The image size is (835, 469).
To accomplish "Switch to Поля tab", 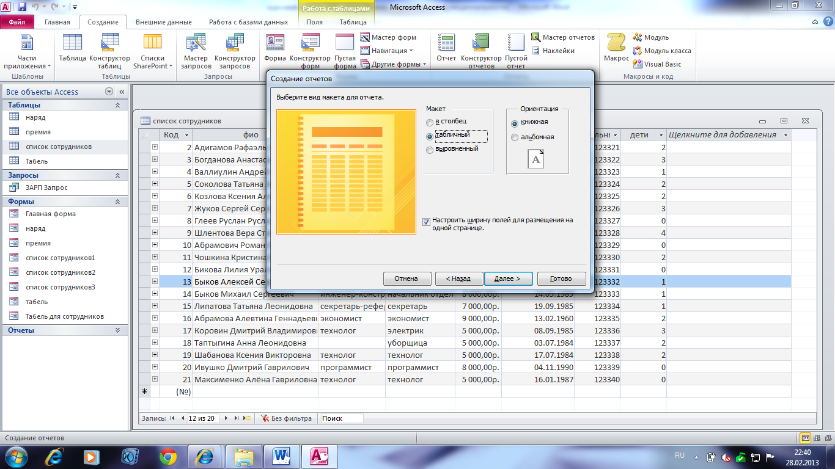I will coord(314,22).
